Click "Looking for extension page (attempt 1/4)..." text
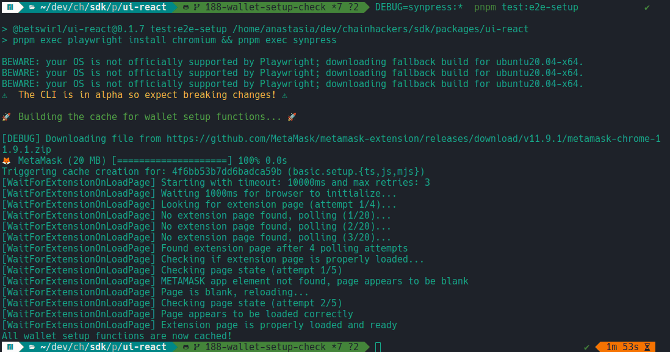The image size is (670, 352). [279, 205]
